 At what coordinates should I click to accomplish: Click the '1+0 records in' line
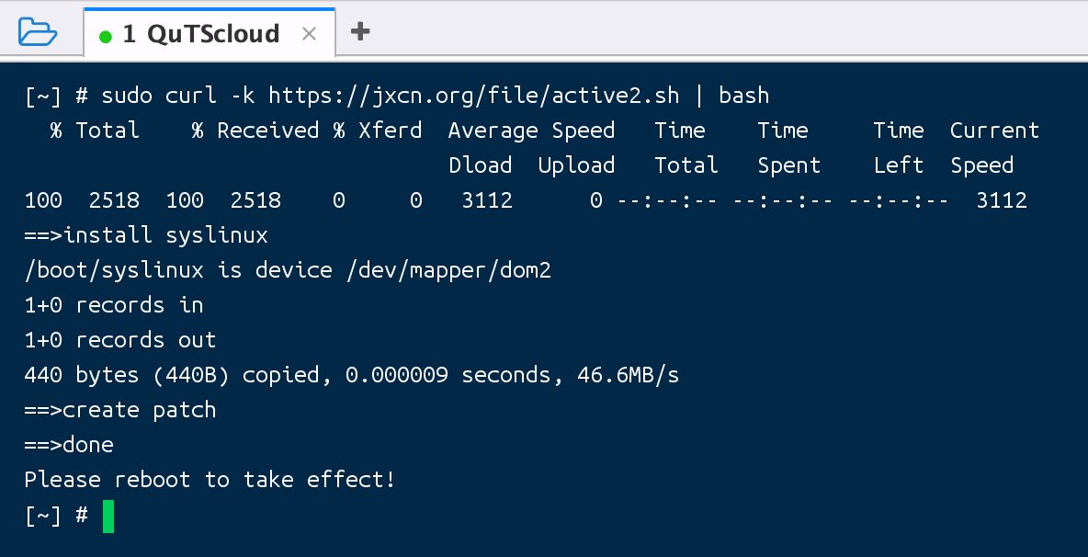[114, 305]
